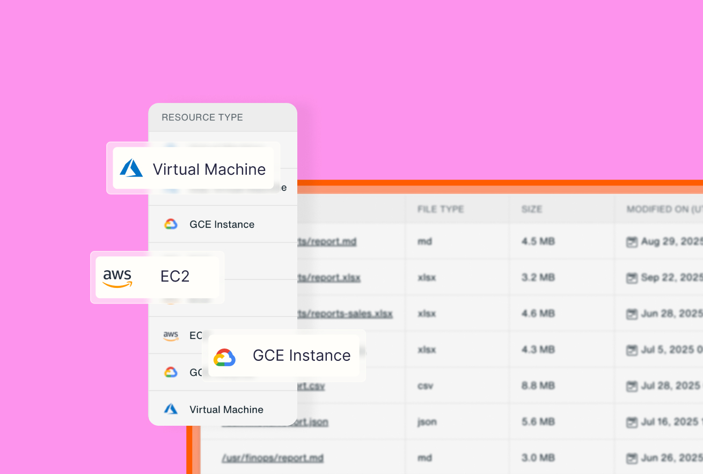Click the md file type in the 3.0 MB row
Screen dimensions: 703x474
424,458
